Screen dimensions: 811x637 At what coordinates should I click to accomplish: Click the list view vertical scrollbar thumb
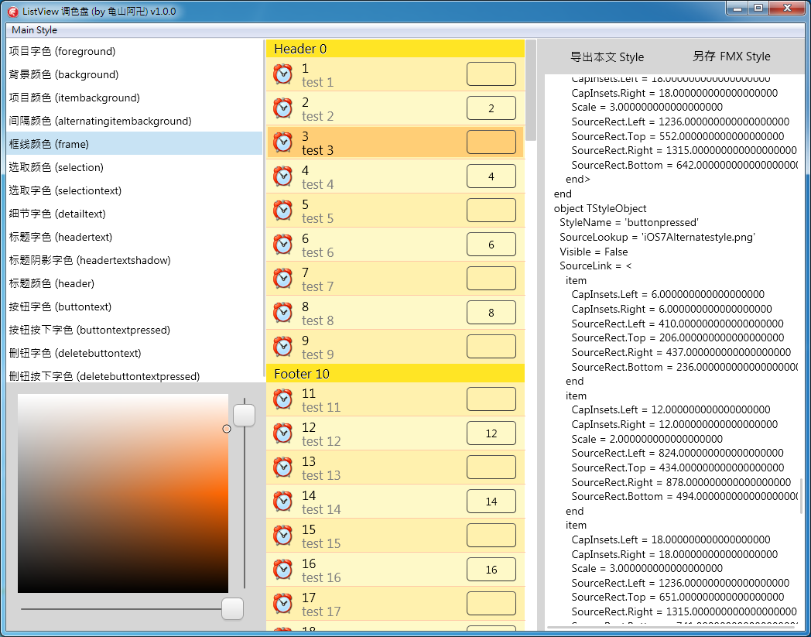click(x=531, y=90)
